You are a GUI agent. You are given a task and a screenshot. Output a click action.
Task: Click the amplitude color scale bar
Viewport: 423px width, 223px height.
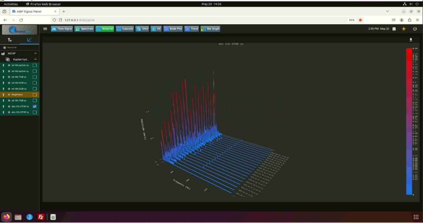(409, 121)
